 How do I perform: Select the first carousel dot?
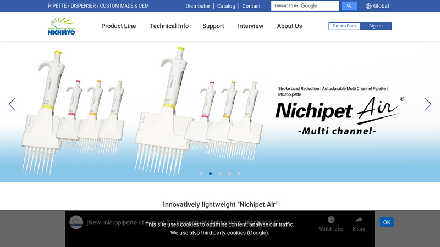tap(201, 173)
